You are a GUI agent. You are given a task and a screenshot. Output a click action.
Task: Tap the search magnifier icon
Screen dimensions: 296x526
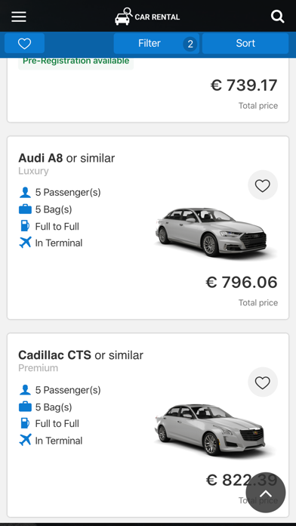click(278, 16)
